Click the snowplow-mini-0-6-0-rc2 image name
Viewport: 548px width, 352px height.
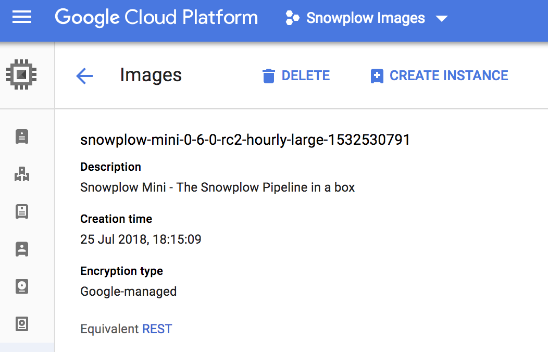(x=245, y=140)
